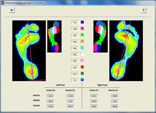Click the MF green color swatch
This screenshot has width=156, height=113.
pos(82,35)
